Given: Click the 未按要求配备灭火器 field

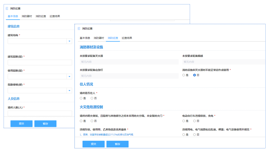Looking at the screenshot, I should (129, 62).
